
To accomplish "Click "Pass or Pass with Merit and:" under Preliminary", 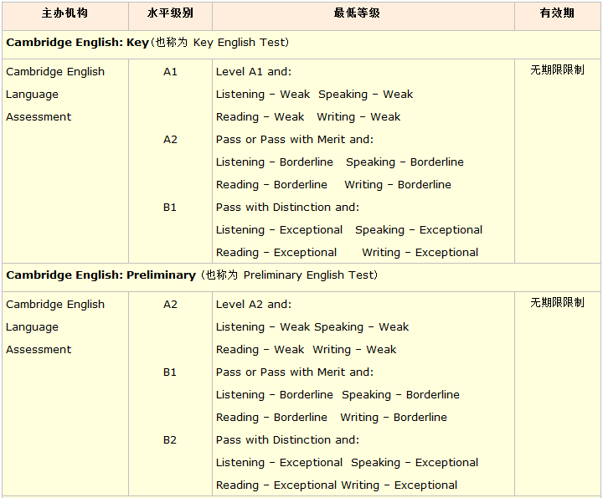I will pyautogui.click(x=295, y=372).
